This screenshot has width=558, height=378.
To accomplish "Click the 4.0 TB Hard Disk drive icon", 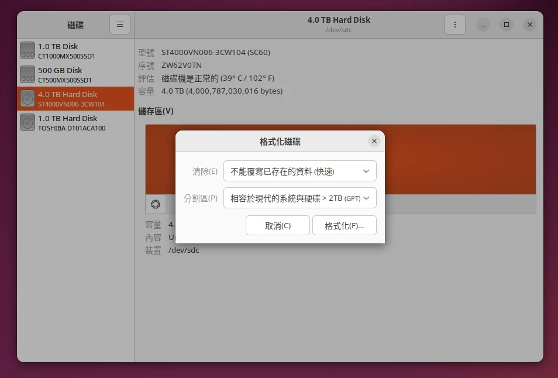I will pos(27,99).
